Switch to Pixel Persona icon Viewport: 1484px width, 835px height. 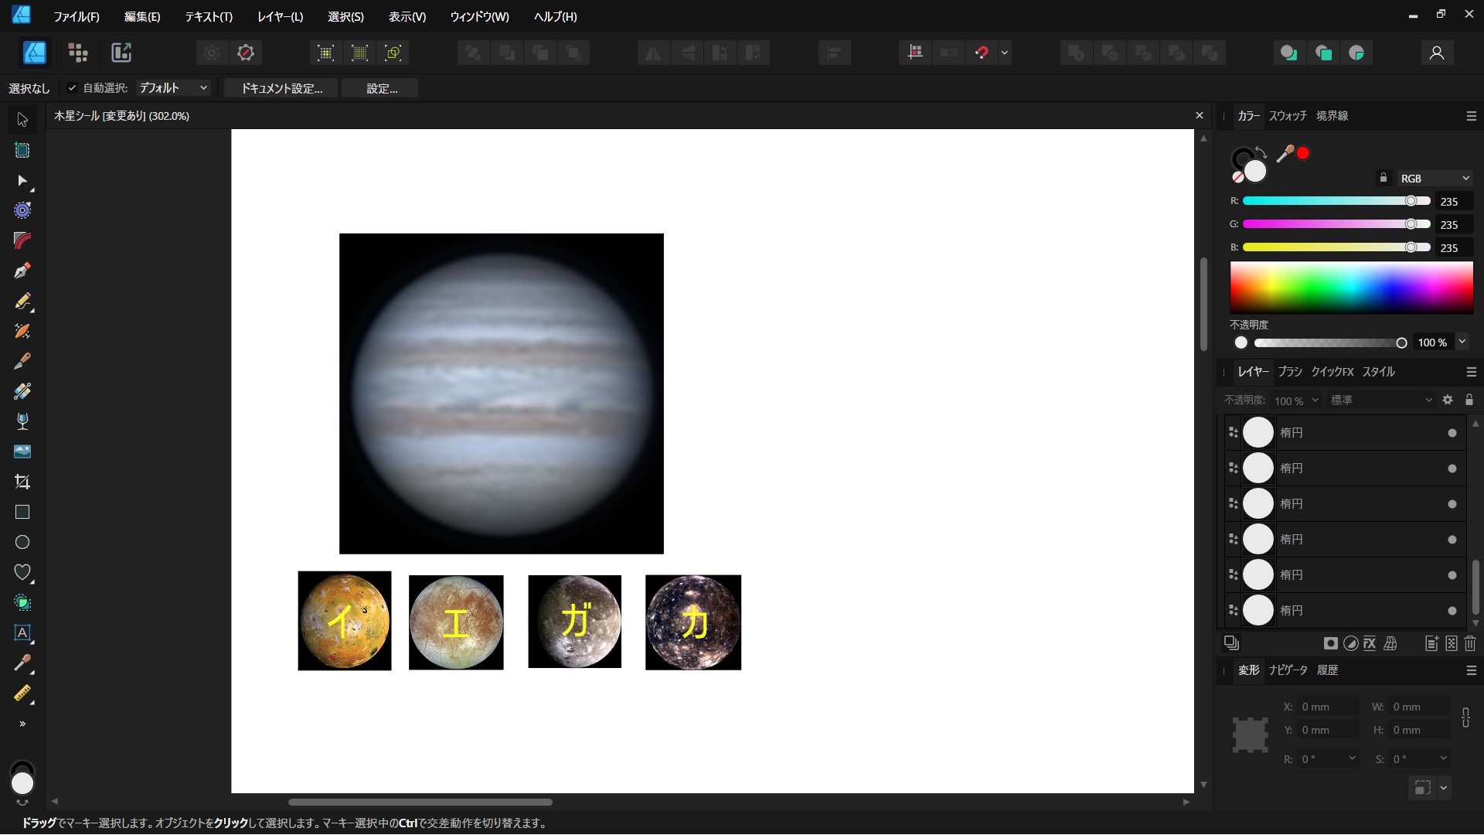tap(78, 53)
